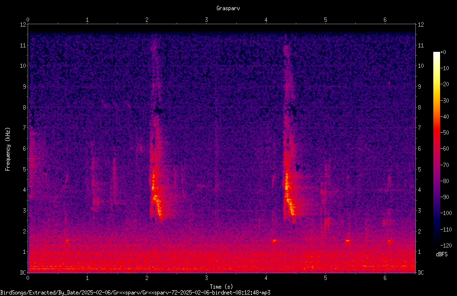This screenshot has height=296, width=457.
Task: Select the 3 second tick on bottom axis
Action: (206, 278)
